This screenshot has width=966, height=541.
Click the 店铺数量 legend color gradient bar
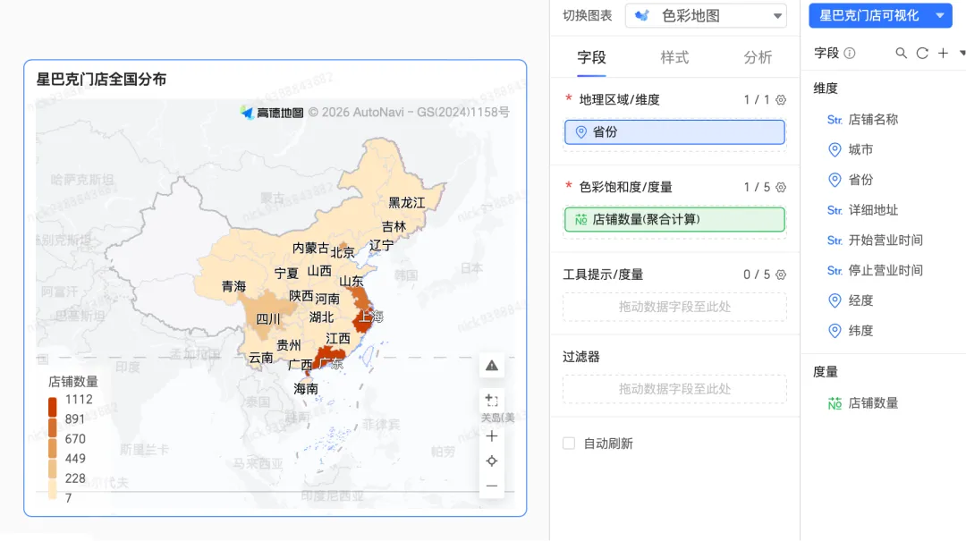pyautogui.click(x=53, y=448)
